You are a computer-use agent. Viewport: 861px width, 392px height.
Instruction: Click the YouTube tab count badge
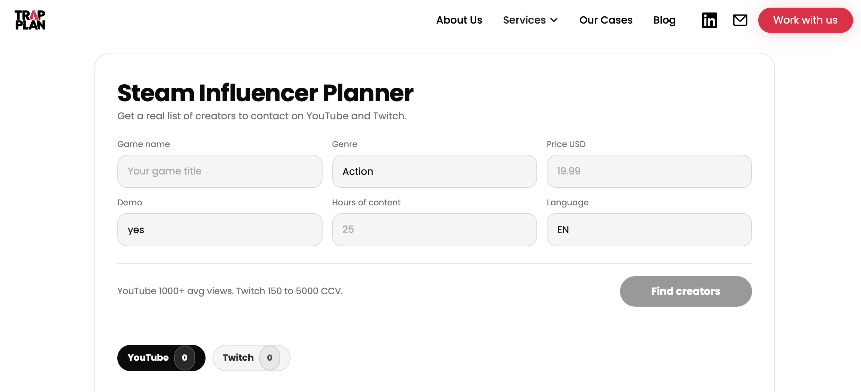tap(184, 358)
